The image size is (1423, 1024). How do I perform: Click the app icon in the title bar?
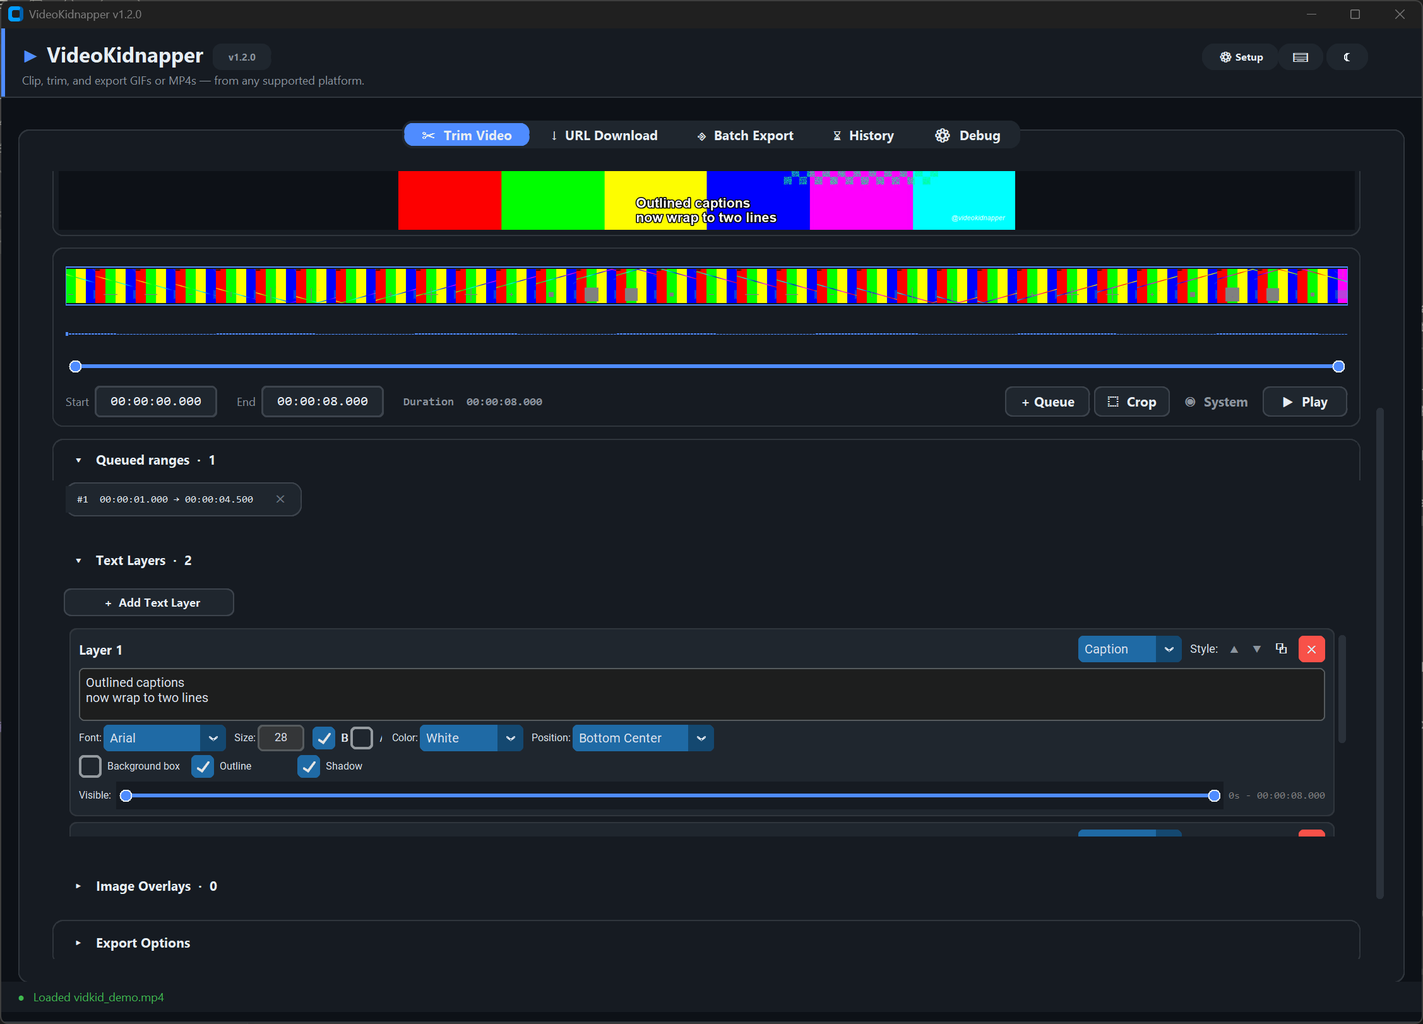point(16,14)
